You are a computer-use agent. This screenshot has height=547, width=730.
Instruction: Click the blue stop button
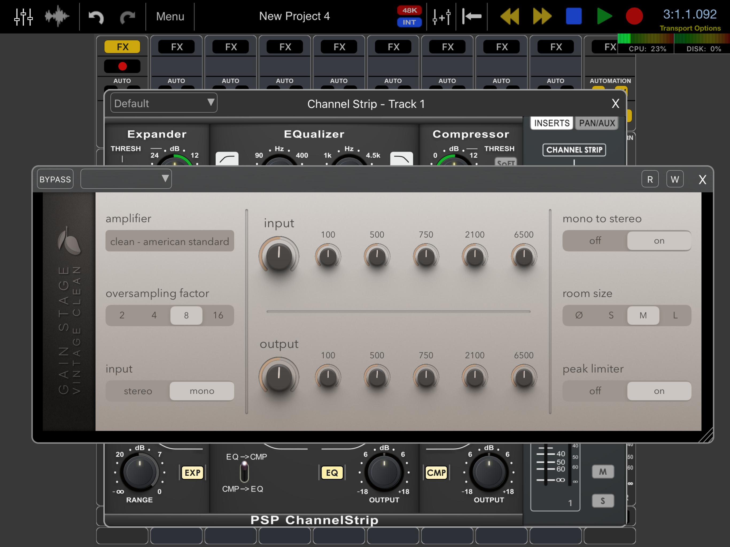point(574,16)
